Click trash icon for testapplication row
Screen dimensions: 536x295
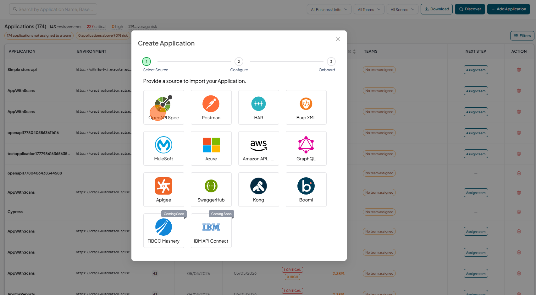[x=519, y=154]
